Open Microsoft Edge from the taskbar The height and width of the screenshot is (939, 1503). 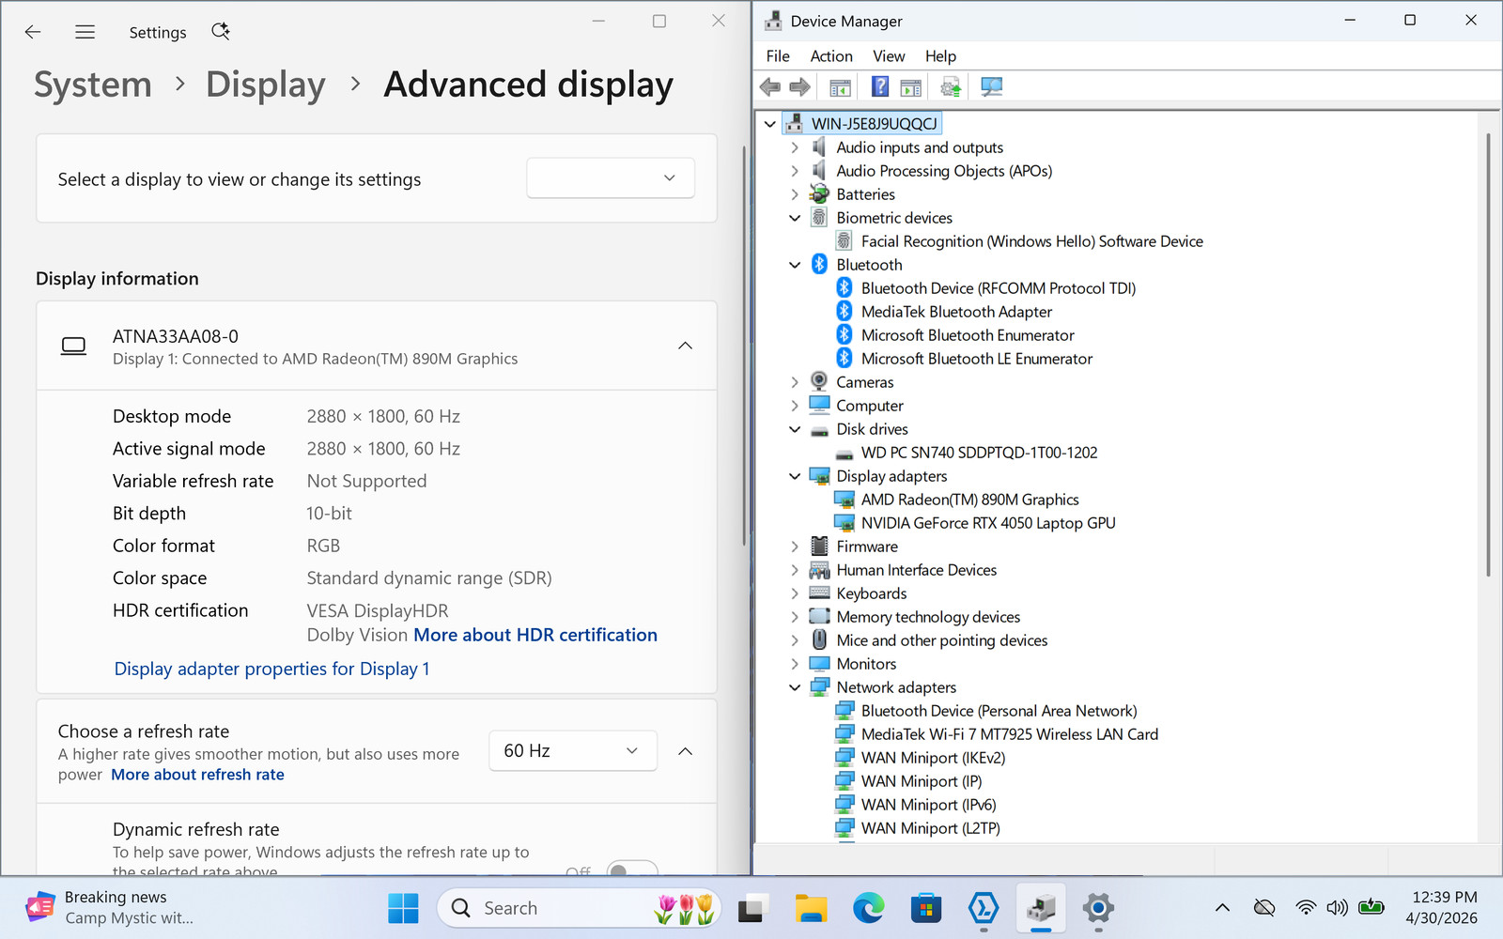click(x=869, y=908)
